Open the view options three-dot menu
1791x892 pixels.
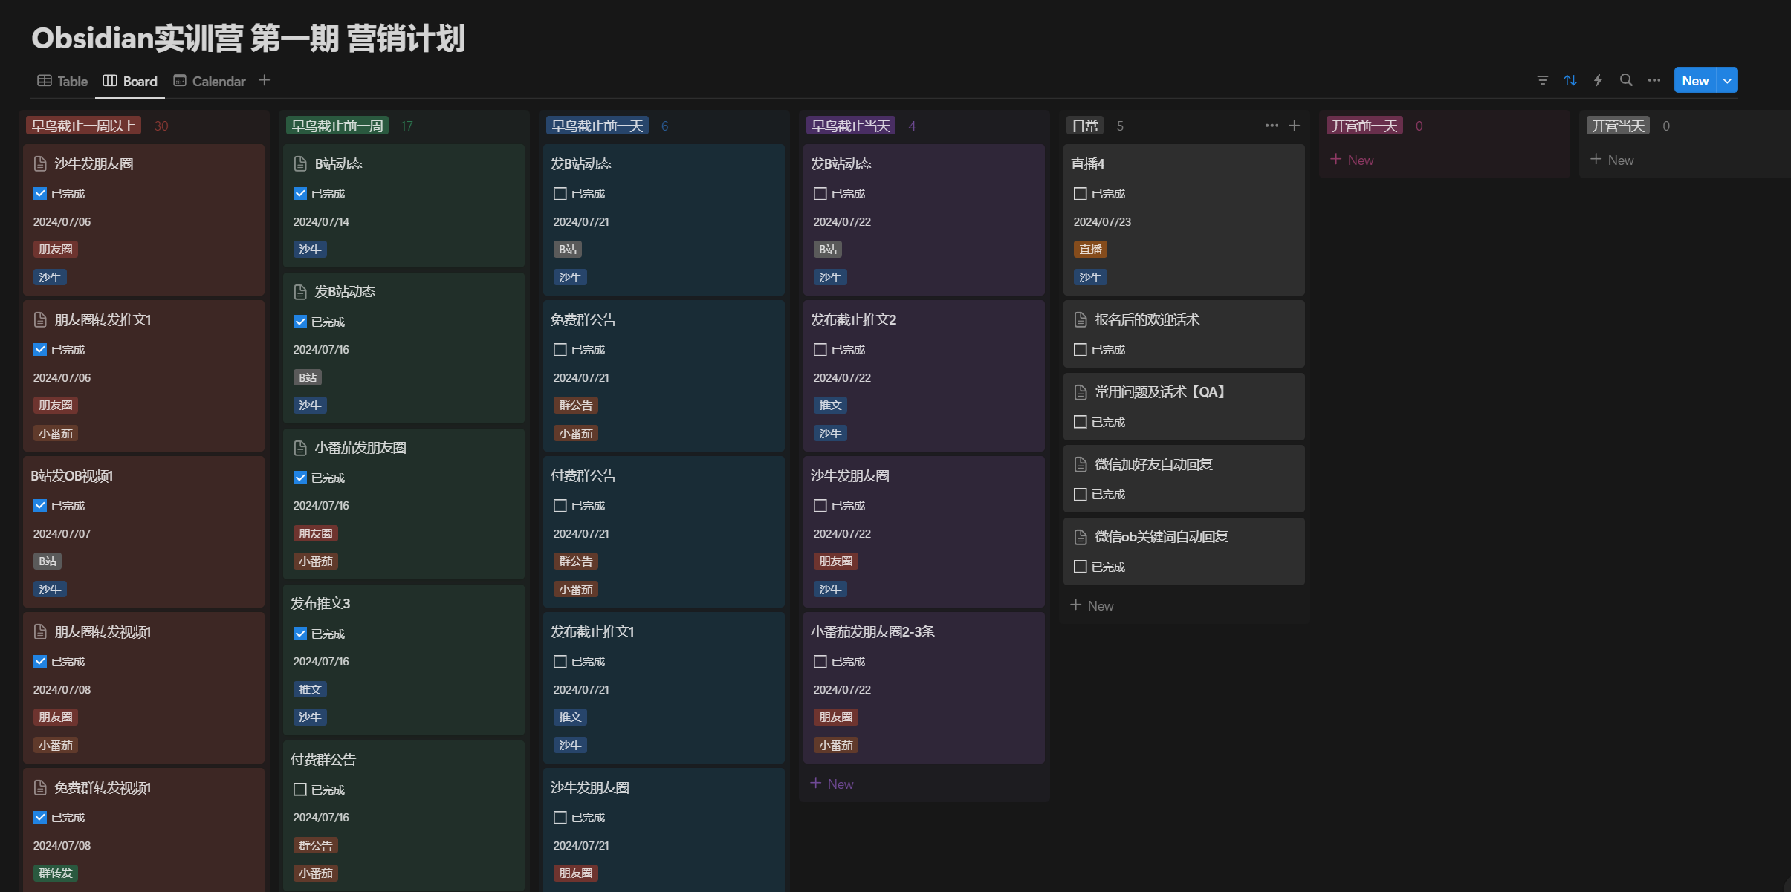pos(1654,80)
